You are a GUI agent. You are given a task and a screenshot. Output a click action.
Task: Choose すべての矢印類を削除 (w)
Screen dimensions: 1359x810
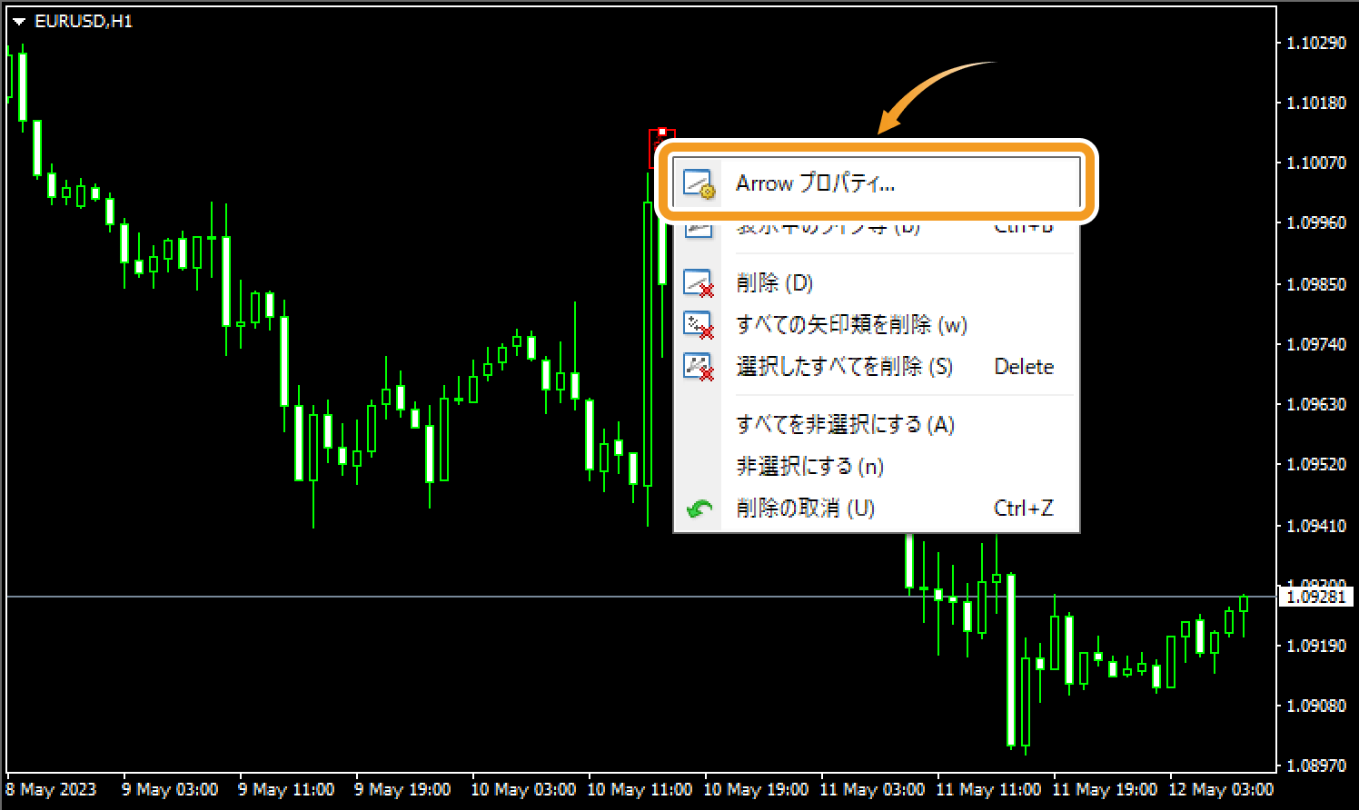[x=877, y=324]
